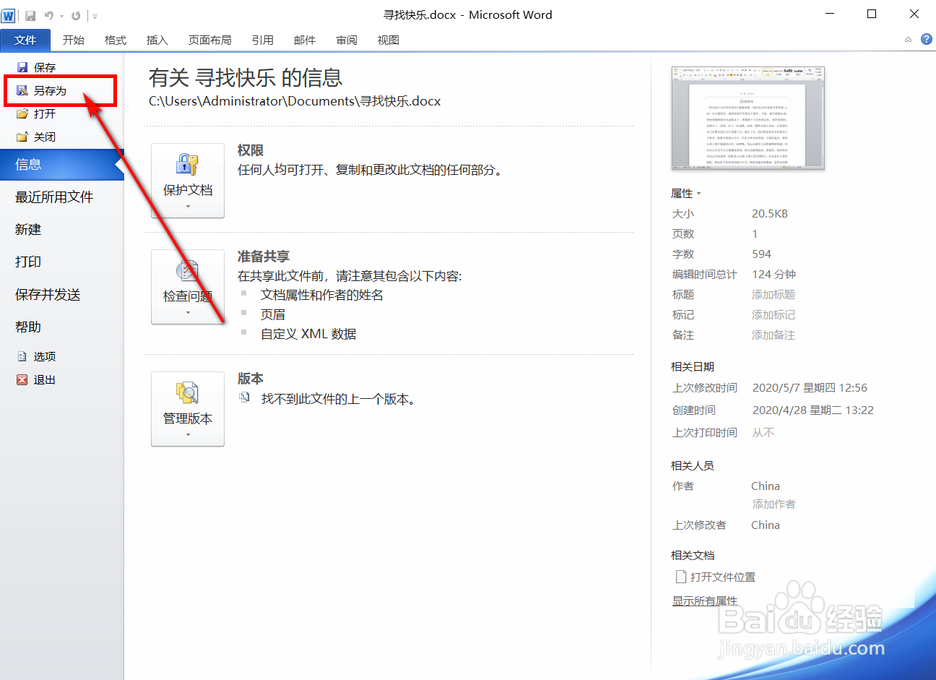The width and height of the screenshot is (936, 680).
Task: Click the ribbon collapse chevron at top-right
Action: pyautogui.click(x=908, y=40)
